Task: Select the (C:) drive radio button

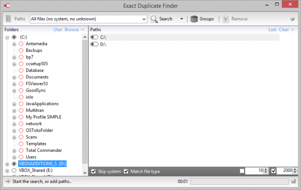Action: [x=14, y=37]
